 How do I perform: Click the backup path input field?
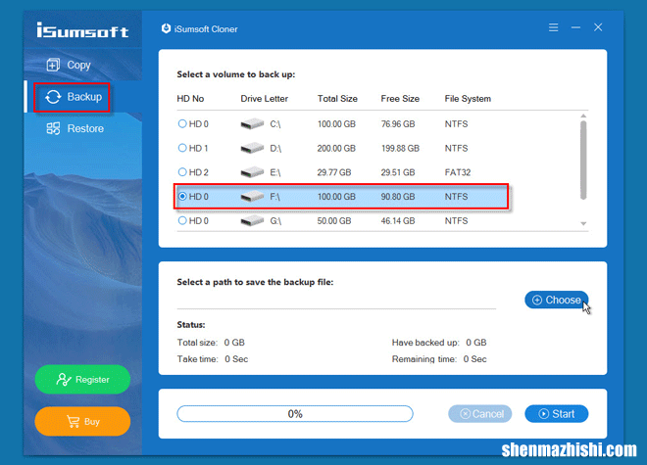tap(336, 301)
